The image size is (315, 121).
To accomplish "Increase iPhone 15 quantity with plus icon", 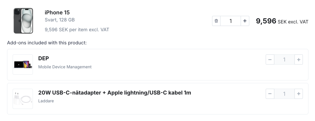I will 245,21.
